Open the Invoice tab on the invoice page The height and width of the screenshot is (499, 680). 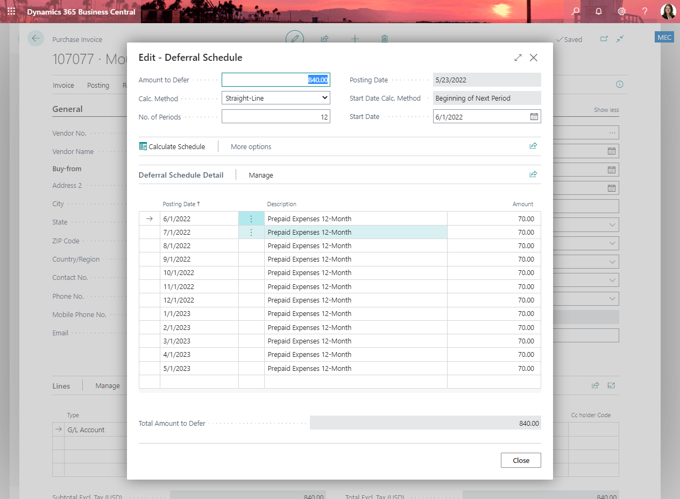coord(63,85)
